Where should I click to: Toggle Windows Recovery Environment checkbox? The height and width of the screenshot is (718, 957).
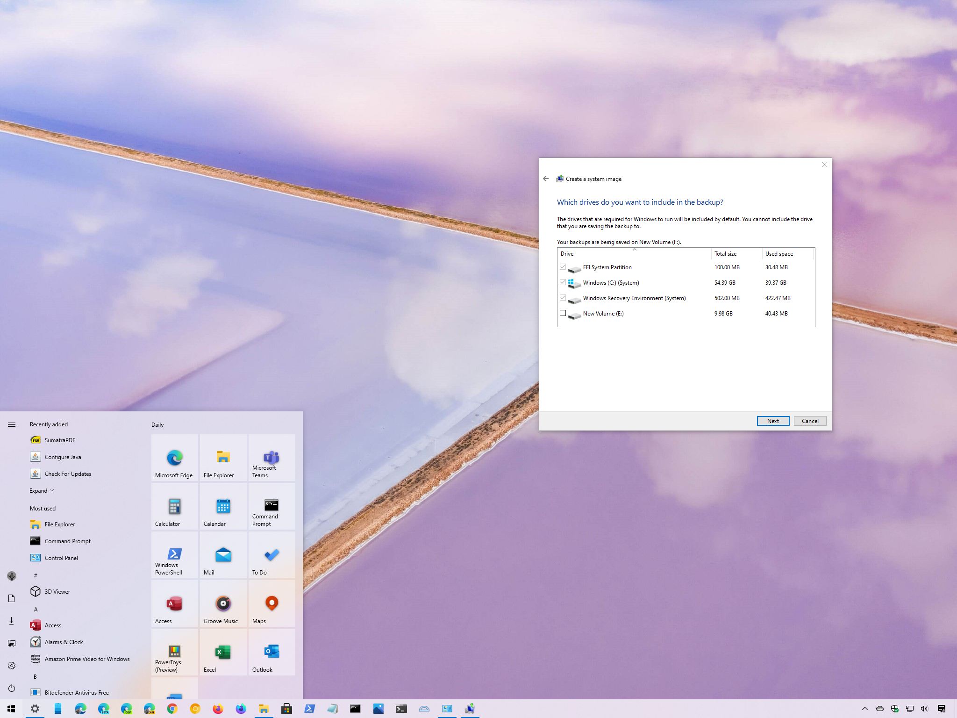click(x=563, y=297)
